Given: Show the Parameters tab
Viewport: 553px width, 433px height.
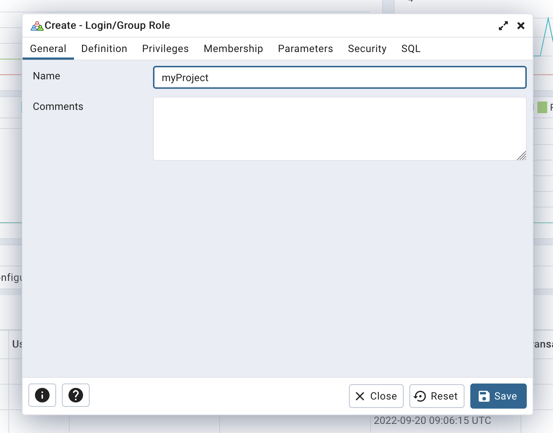Looking at the screenshot, I should coord(305,49).
